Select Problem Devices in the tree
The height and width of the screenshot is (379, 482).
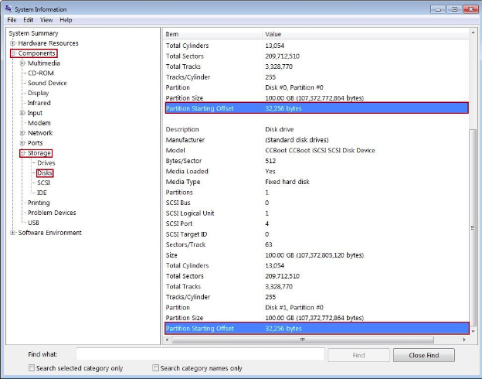pos(52,213)
